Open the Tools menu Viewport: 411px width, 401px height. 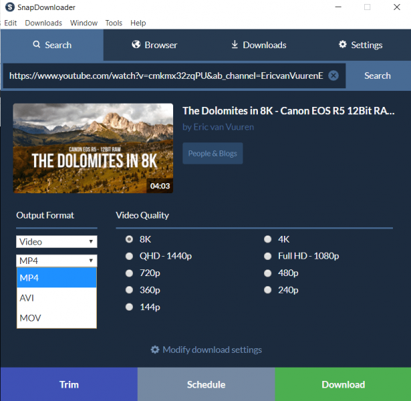coord(114,23)
